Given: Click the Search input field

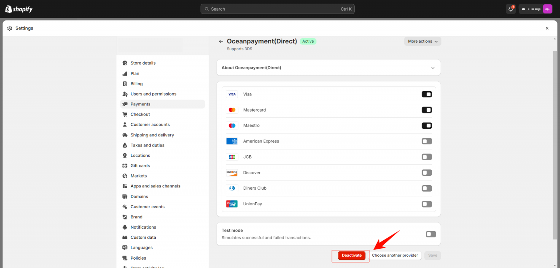Looking at the screenshot, I should pyautogui.click(x=277, y=9).
